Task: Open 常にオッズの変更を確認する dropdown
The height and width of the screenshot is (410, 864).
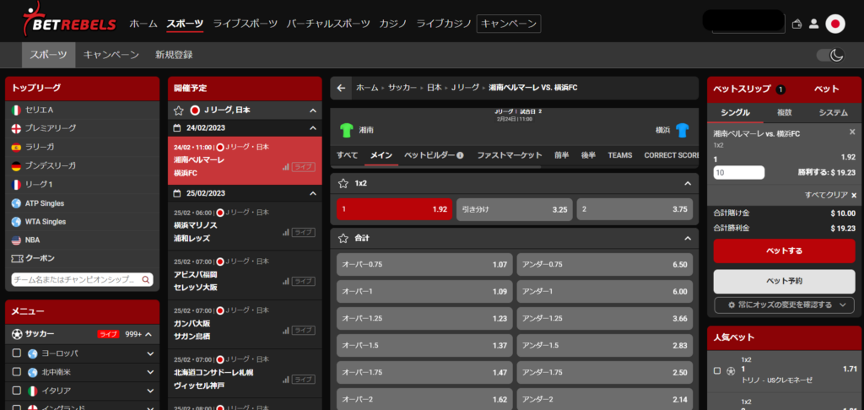Action: 784,305
